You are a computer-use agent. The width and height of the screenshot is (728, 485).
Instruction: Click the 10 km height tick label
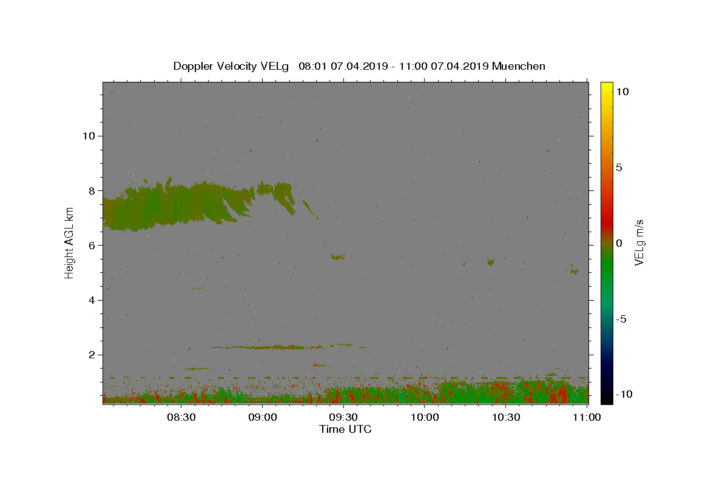pos(89,135)
